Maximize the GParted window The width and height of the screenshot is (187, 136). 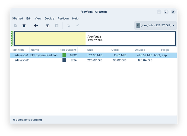tap(166, 12)
